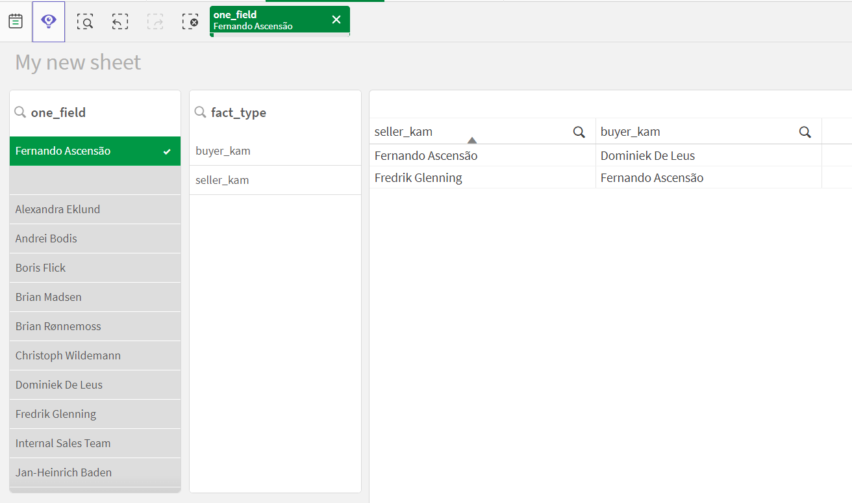Select buyer_kam in fact_type list
852x503 pixels.
[x=223, y=151]
